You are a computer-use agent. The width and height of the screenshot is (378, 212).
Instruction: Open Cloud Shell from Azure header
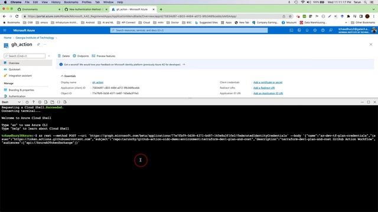click(x=291, y=30)
